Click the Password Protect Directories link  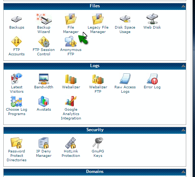[x=16, y=155]
